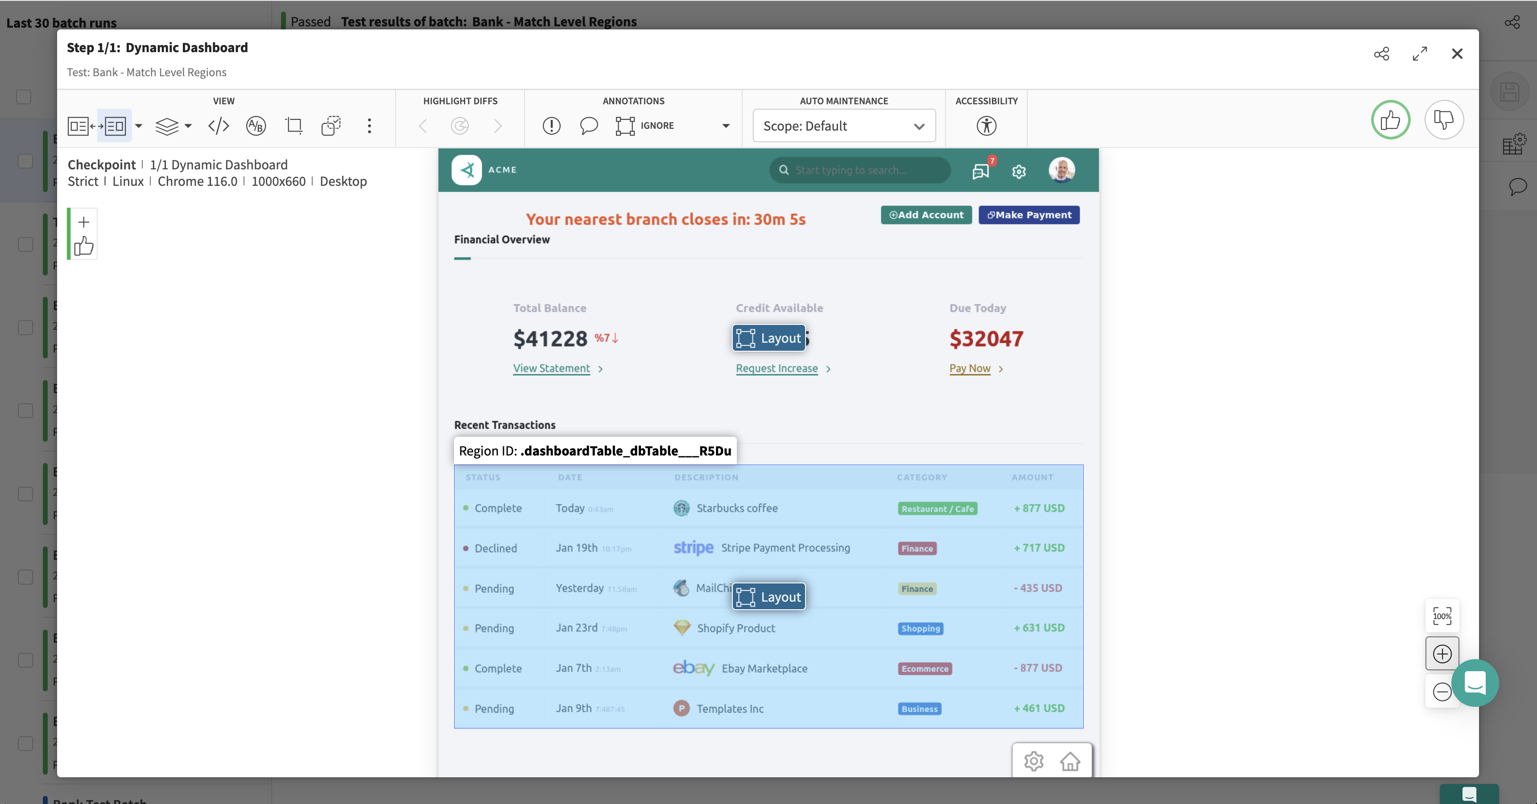The height and width of the screenshot is (804, 1537).
Task: Open the layers view icon
Action: tap(166, 126)
